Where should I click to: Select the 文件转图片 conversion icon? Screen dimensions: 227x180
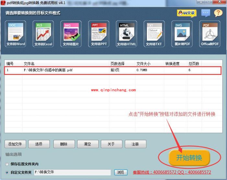pyautogui.click(x=71, y=34)
